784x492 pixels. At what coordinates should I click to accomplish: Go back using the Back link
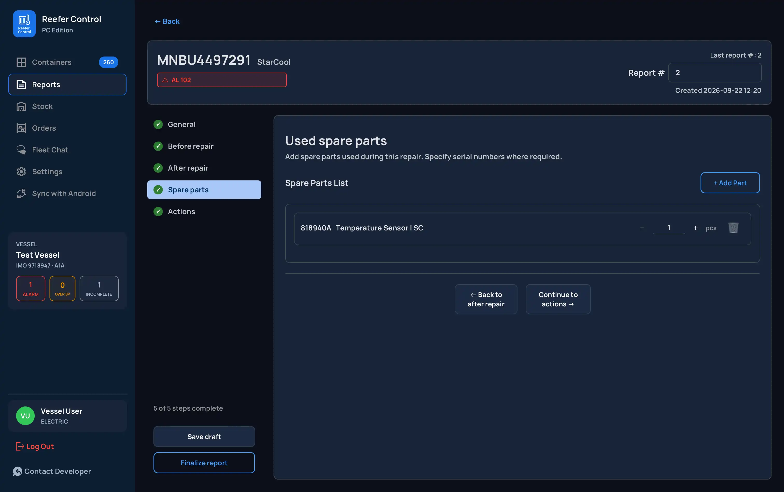167,22
